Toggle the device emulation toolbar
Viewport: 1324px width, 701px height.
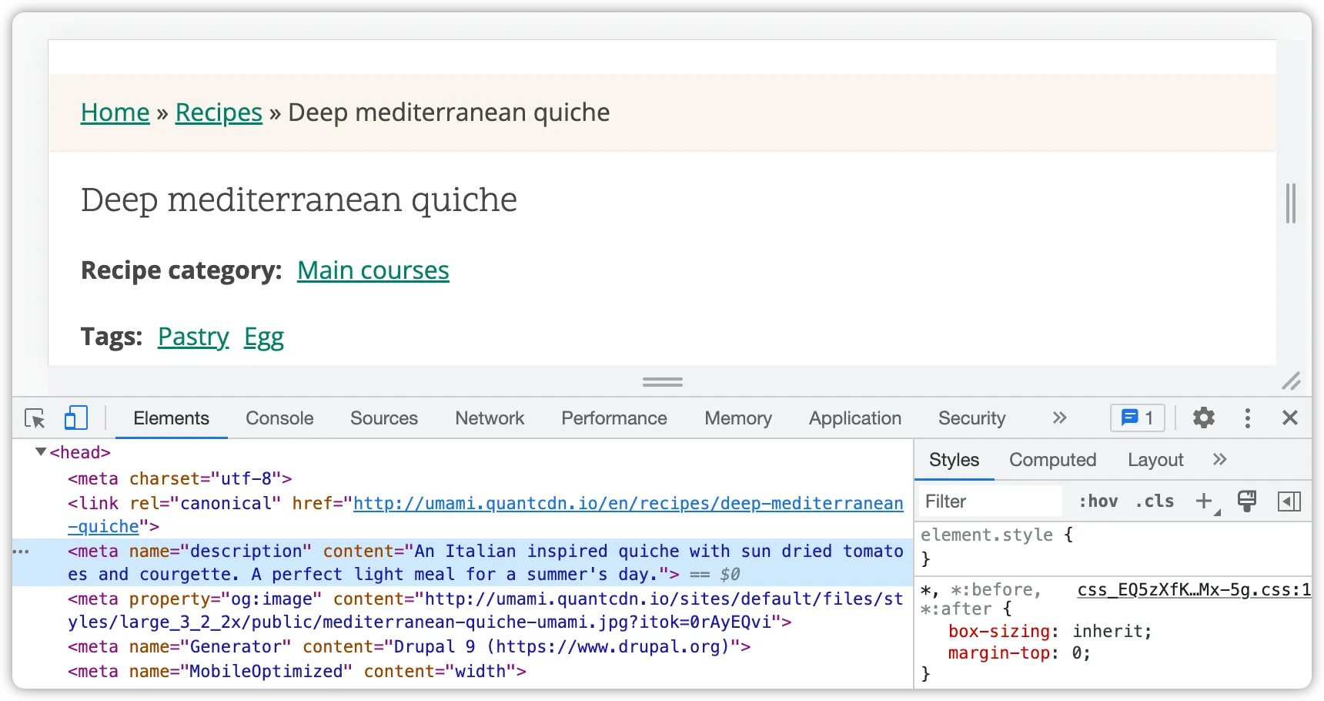click(75, 418)
